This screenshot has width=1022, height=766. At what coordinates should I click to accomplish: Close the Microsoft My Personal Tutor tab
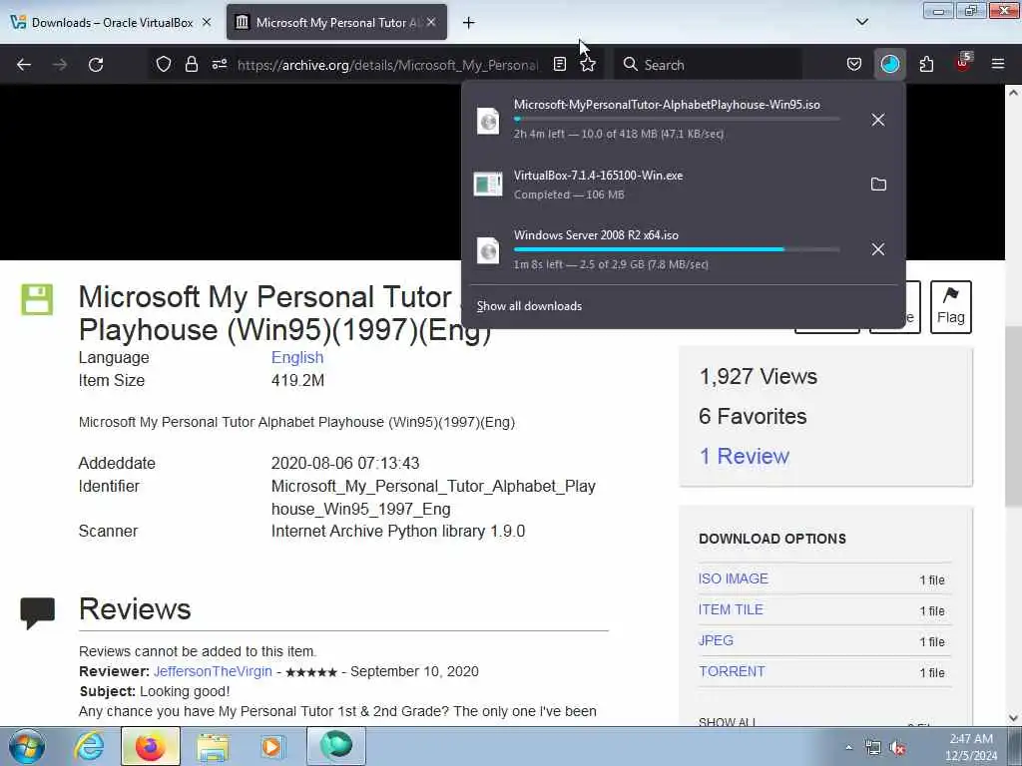click(431, 22)
